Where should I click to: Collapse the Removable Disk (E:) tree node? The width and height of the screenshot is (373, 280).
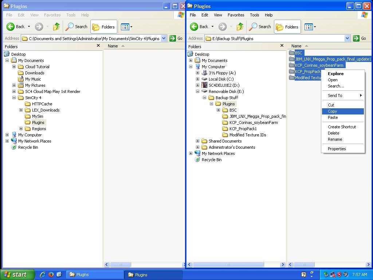point(197,92)
